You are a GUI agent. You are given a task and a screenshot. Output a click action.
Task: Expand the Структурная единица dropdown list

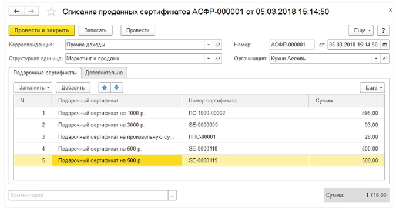pyautogui.click(x=209, y=59)
